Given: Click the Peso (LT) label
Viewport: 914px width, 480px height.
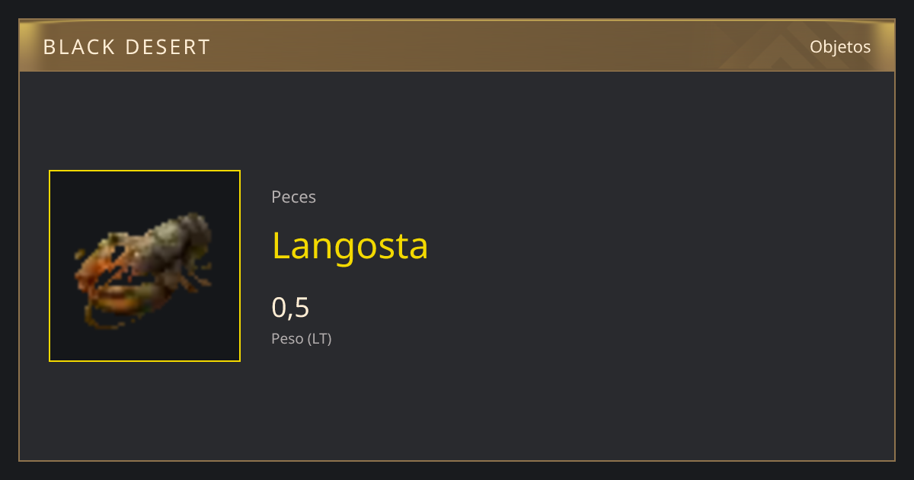Looking at the screenshot, I should point(302,338).
